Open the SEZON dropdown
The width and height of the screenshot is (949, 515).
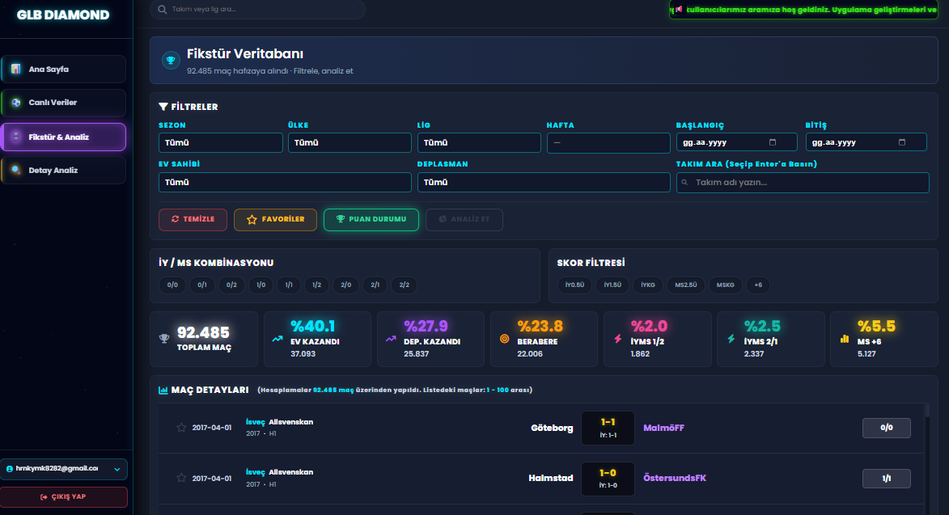point(220,142)
